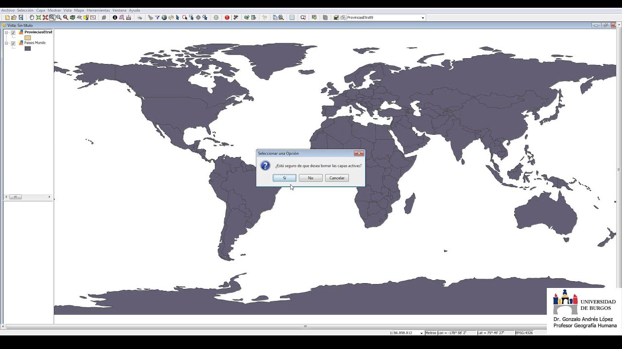This screenshot has height=349, width=622.
Task: Select the Zoom in magnifier tool
Action: pyautogui.click(x=52, y=17)
